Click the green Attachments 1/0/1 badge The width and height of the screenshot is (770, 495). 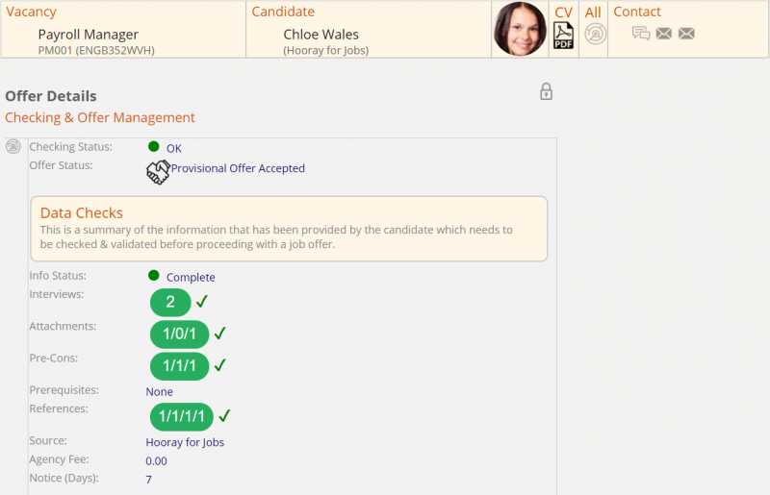point(179,334)
